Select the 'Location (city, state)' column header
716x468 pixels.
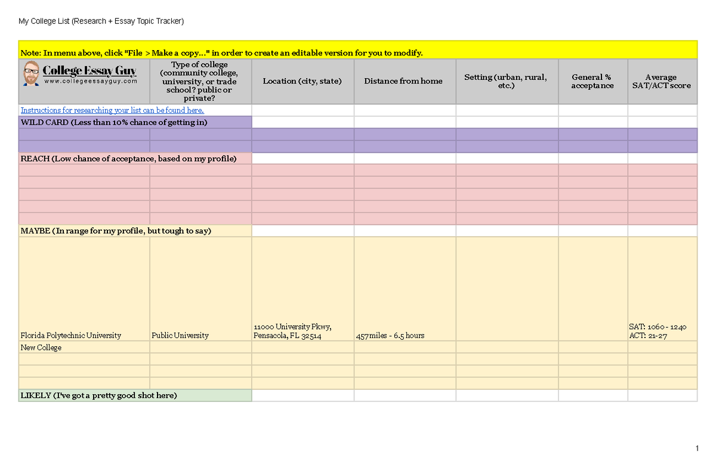pyautogui.click(x=303, y=81)
